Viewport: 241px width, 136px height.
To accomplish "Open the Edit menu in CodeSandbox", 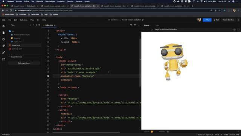I will click(x=16, y=20).
